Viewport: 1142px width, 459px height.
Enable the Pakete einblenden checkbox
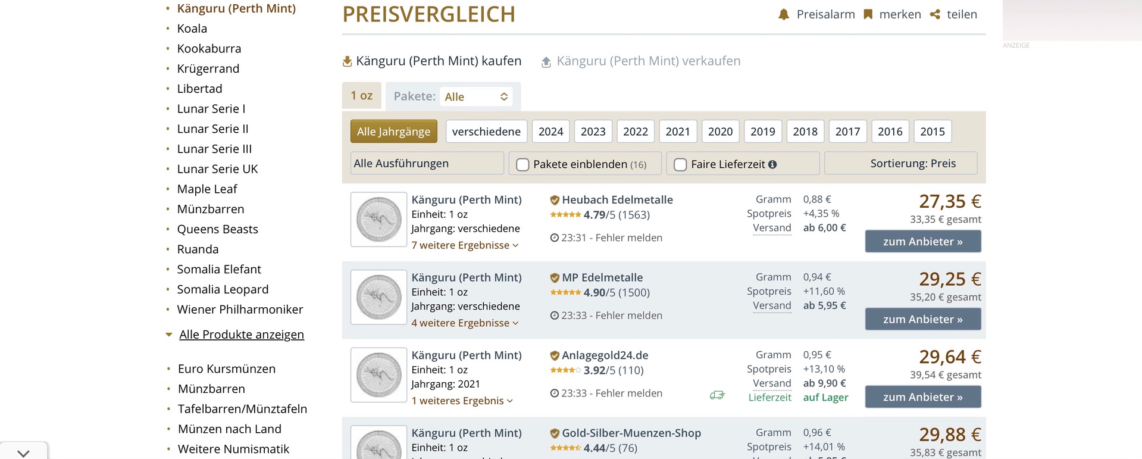(522, 164)
